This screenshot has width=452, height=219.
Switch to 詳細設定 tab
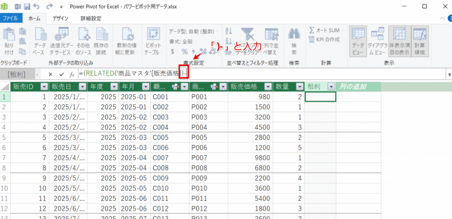(x=91, y=18)
